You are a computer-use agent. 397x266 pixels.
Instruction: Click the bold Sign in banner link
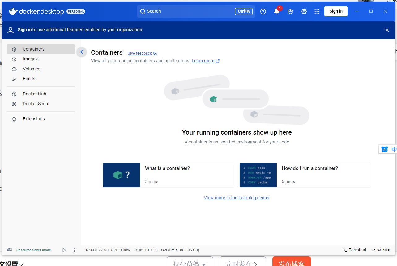[25, 30]
